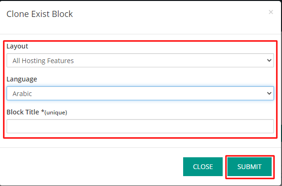Click the 'Layout' field label
The width and height of the screenshot is (282, 186).
[x=17, y=46]
